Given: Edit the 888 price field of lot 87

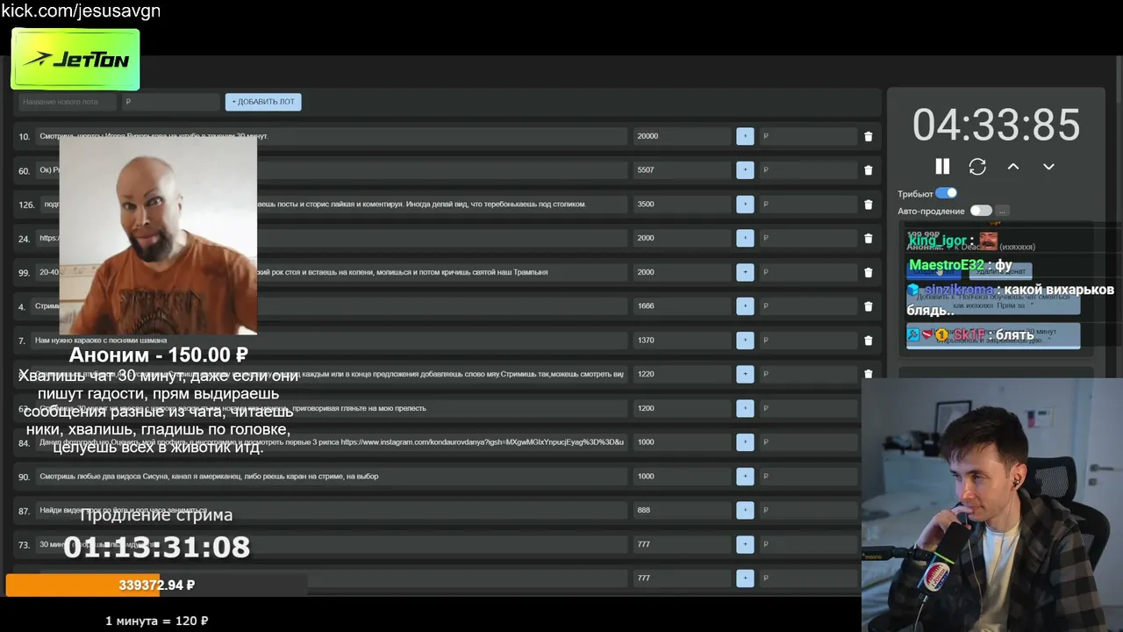Looking at the screenshot, I should 682,510.
